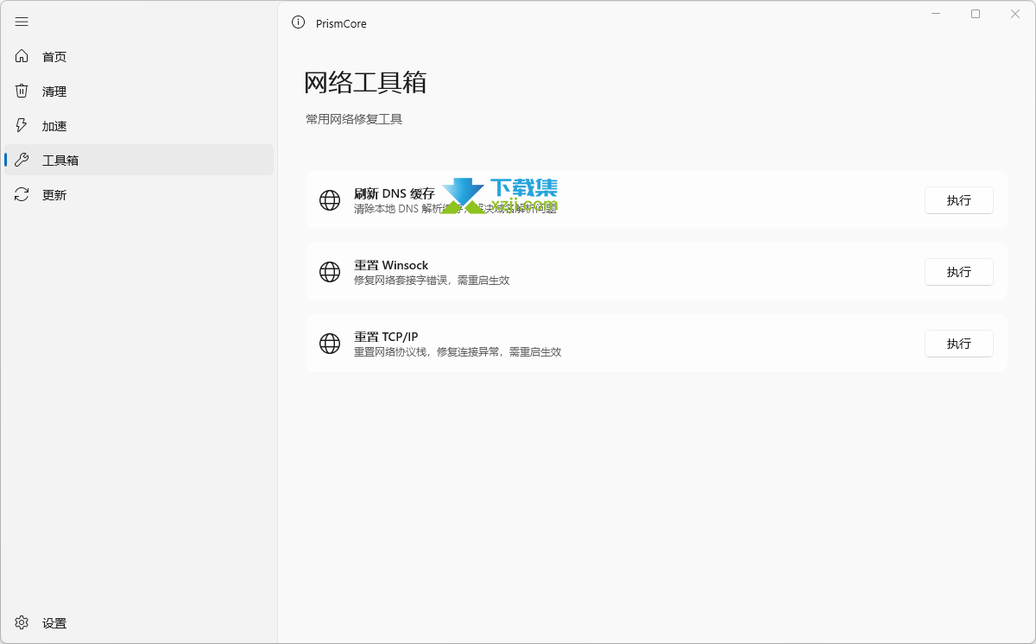Run 执行 for 刷新 DNS 缓存

click(x=958, y=200)
